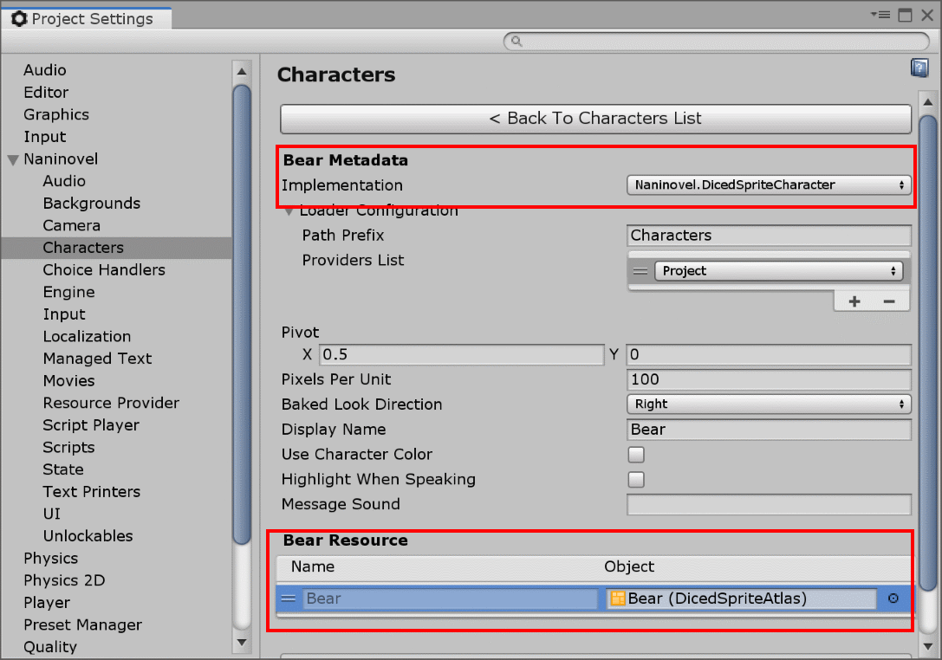942x660 pixels.
Task: Open help via the question mark icon
Action: coord(919,68)
